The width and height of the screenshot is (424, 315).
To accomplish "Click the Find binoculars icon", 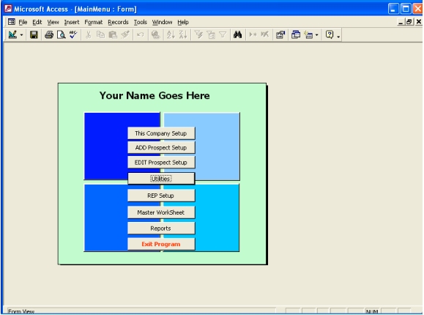I will pos(237,34).
